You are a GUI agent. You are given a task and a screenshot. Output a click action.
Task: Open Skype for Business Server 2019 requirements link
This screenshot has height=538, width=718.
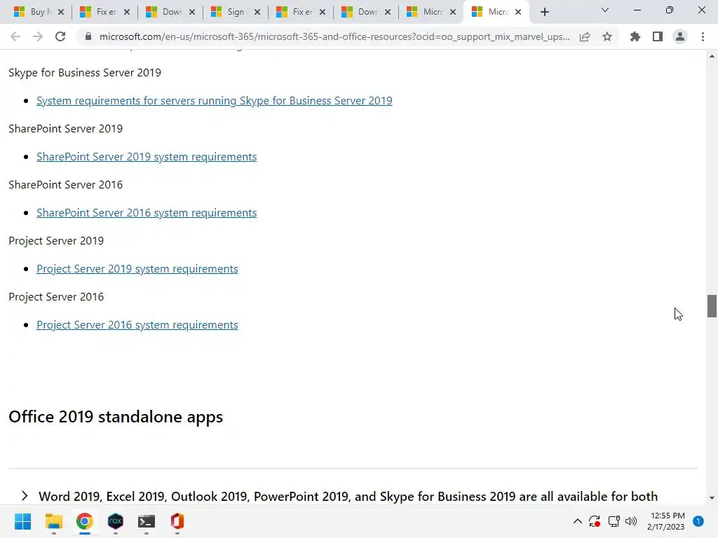(x=215, y=101)
